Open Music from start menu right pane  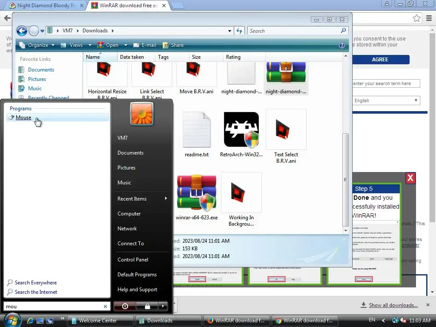(124, 182)
